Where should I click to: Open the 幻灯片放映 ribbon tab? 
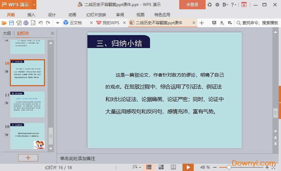tap(96, 15)
